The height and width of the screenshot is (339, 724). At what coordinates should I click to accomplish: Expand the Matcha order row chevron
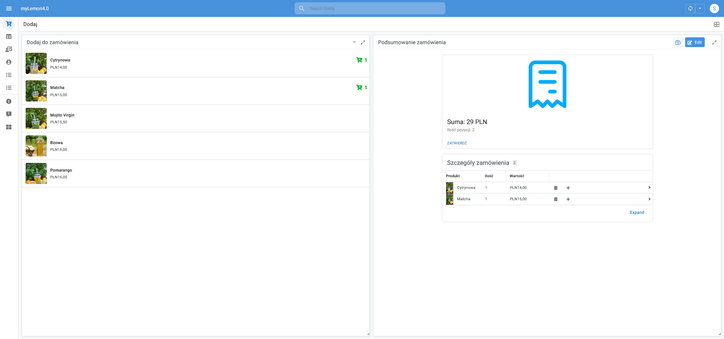649,199
